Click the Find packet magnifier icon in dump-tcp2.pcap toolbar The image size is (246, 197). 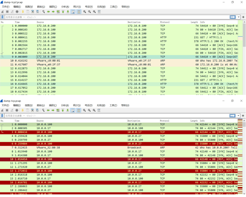tap(43, 12)
